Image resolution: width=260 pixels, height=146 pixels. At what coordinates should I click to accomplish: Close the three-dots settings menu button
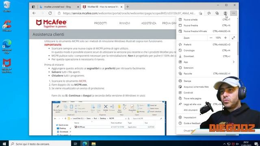(234, 13)
